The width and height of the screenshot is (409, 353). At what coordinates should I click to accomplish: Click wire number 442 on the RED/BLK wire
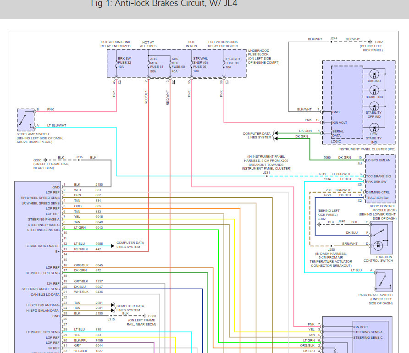(x=98, y=249)
